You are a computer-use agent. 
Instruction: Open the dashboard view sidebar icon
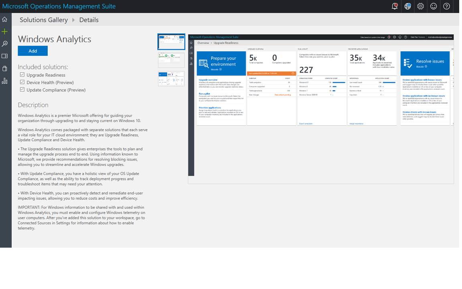(5, 56)
